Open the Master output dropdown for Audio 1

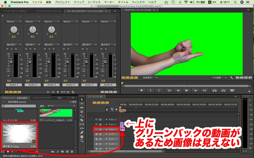pyautogui.click(x=14, y=21)
